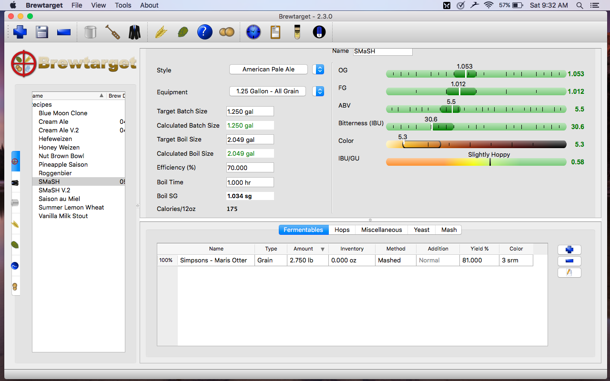This screenshot has height=381, width=610.
Task: Select the Recipes target icon in side strip
Action: pos(15,162)
